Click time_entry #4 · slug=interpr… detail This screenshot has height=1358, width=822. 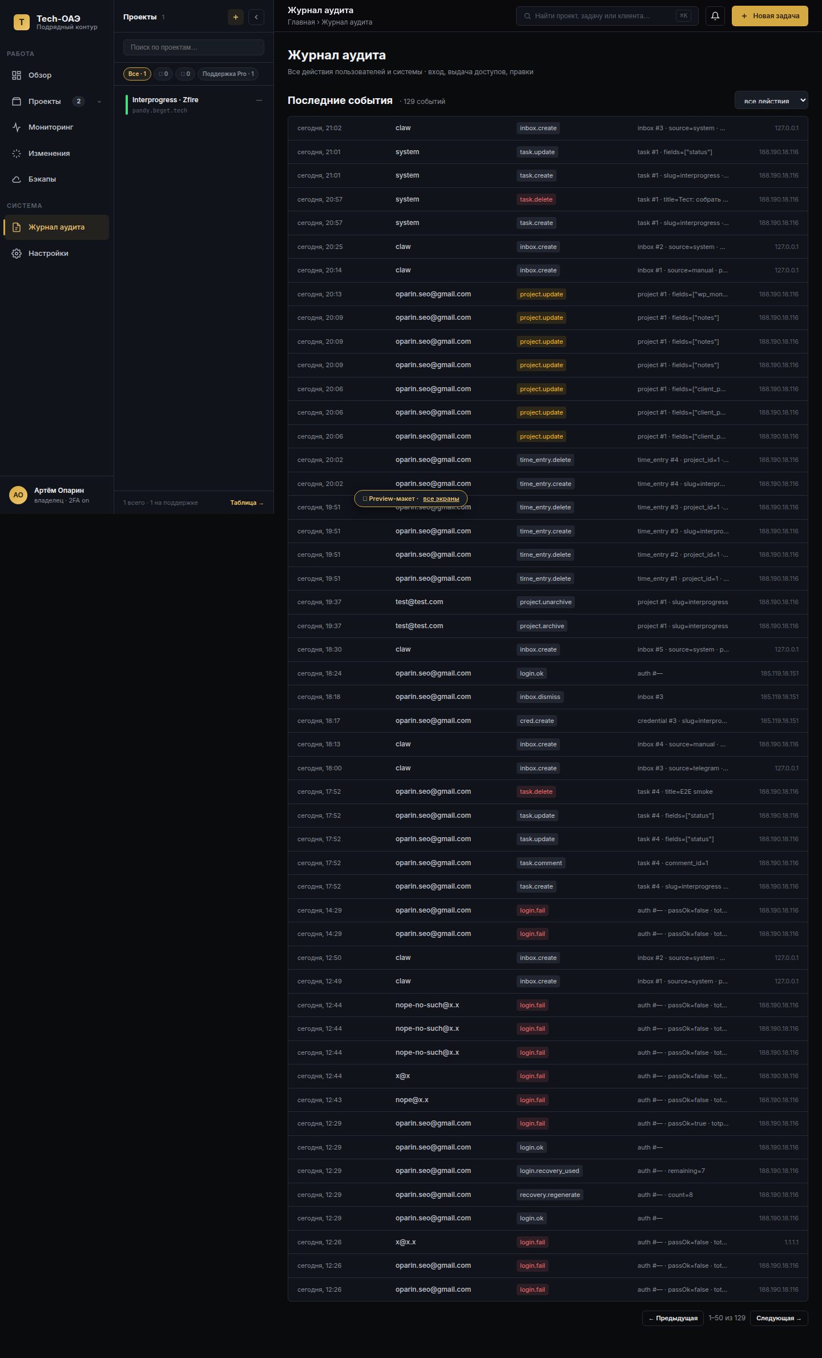tap(682, 484)
